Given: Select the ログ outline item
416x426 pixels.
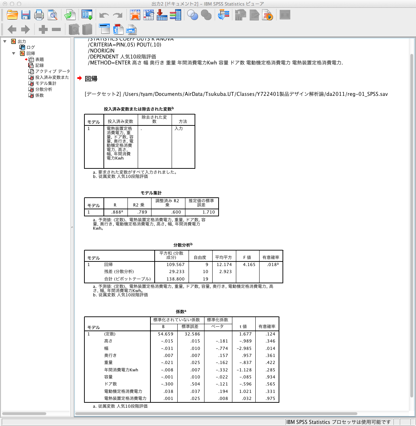Looking at the screenshot, I should tap(31, 47).
